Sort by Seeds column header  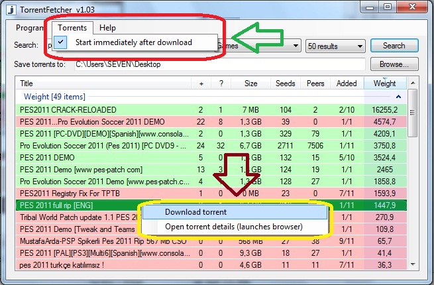pos(286,84)
